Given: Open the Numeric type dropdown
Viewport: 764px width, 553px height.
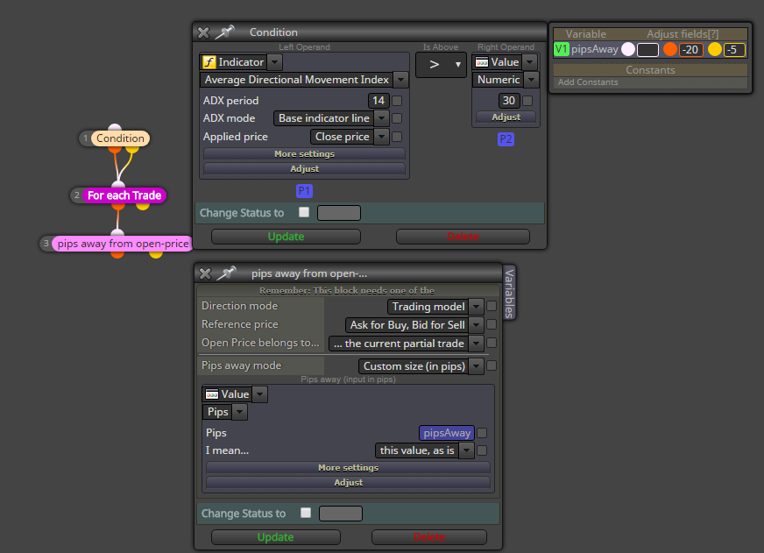Looking at the screenshot, I should (x=532, y=80).
